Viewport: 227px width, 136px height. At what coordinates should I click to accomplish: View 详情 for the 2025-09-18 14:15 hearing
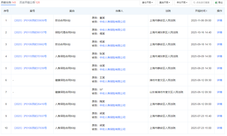tap(220, 44)
